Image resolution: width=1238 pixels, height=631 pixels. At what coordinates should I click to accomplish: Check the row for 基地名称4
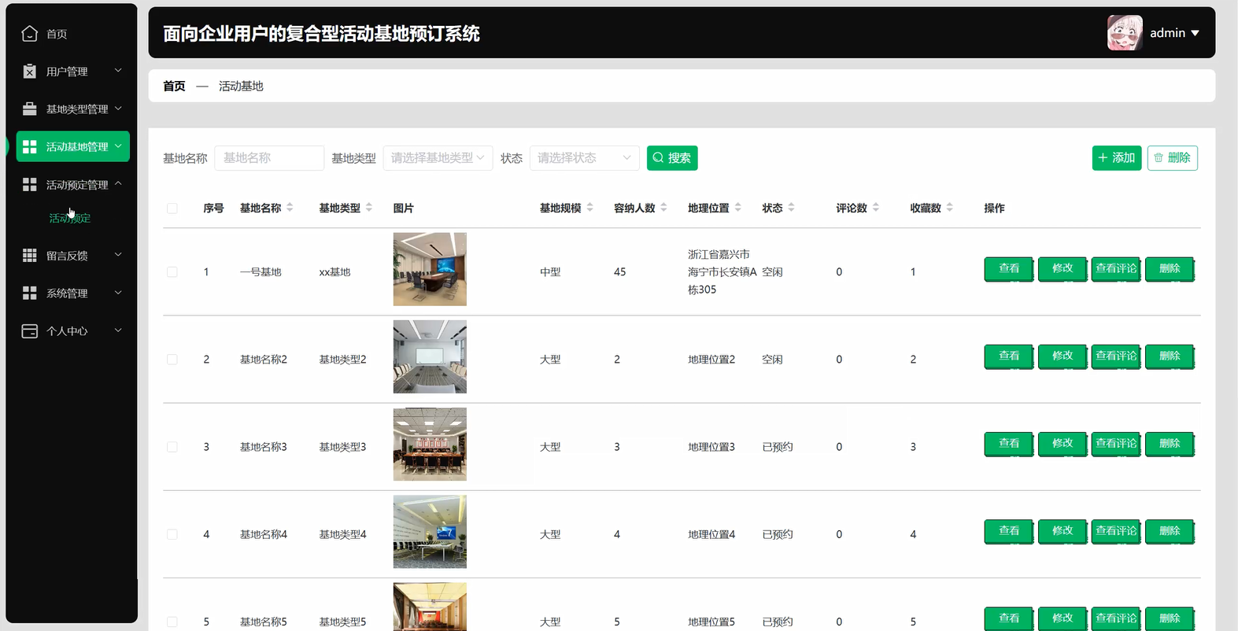[x=172, y=534]
